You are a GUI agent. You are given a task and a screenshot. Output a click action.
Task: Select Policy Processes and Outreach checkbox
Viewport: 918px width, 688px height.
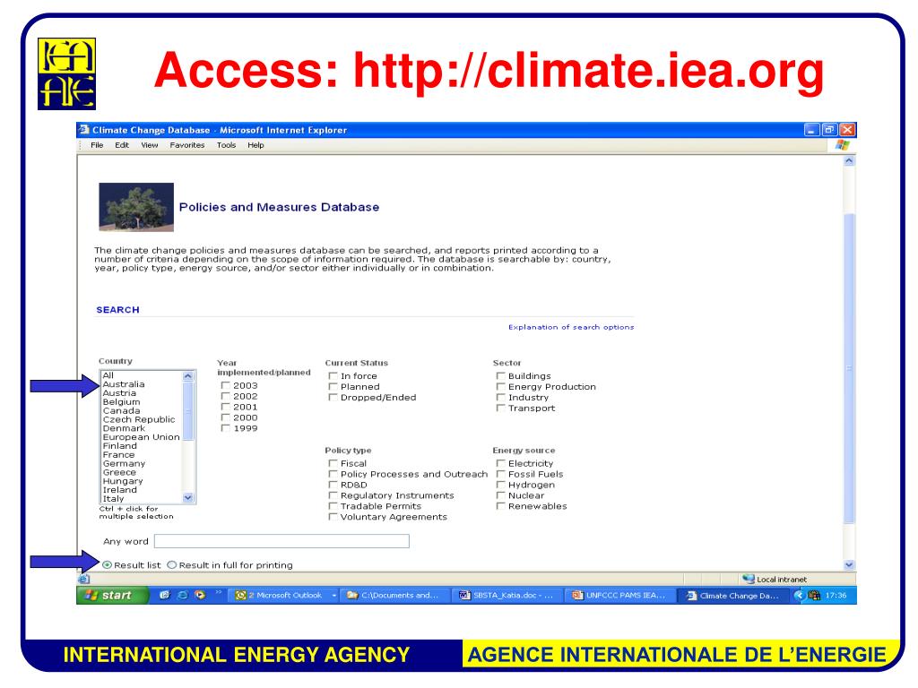[333, 474]
